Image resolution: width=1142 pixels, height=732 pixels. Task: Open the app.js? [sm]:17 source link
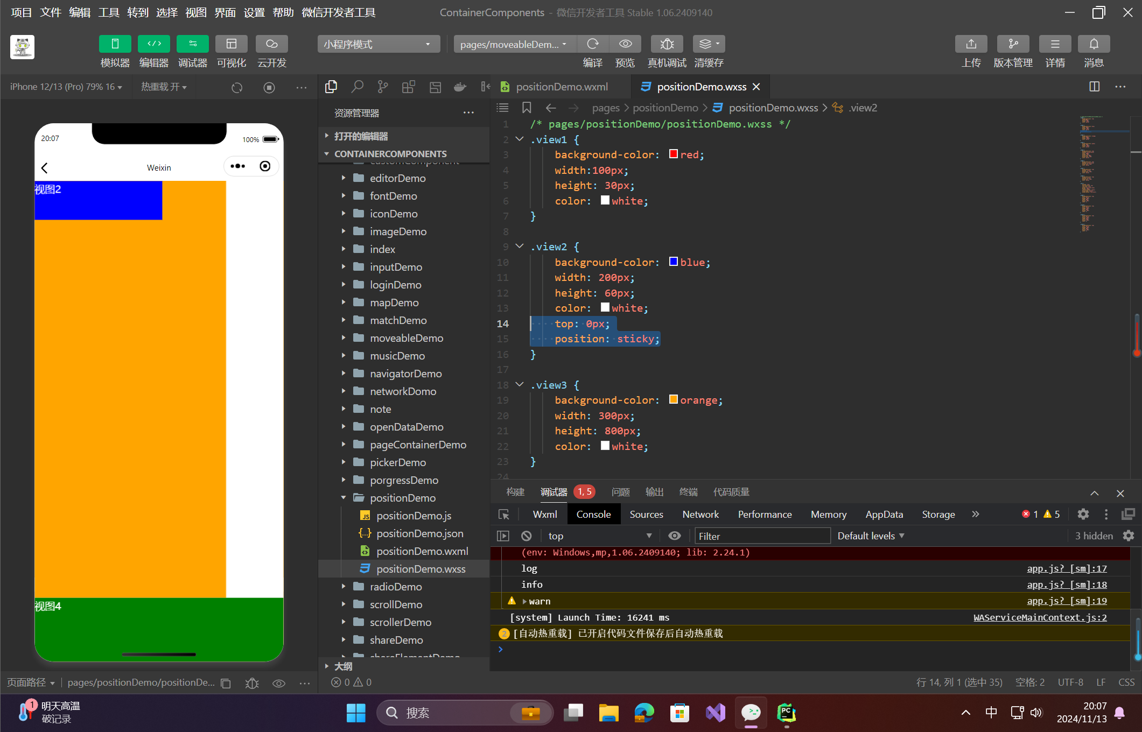coord(1067,568)
